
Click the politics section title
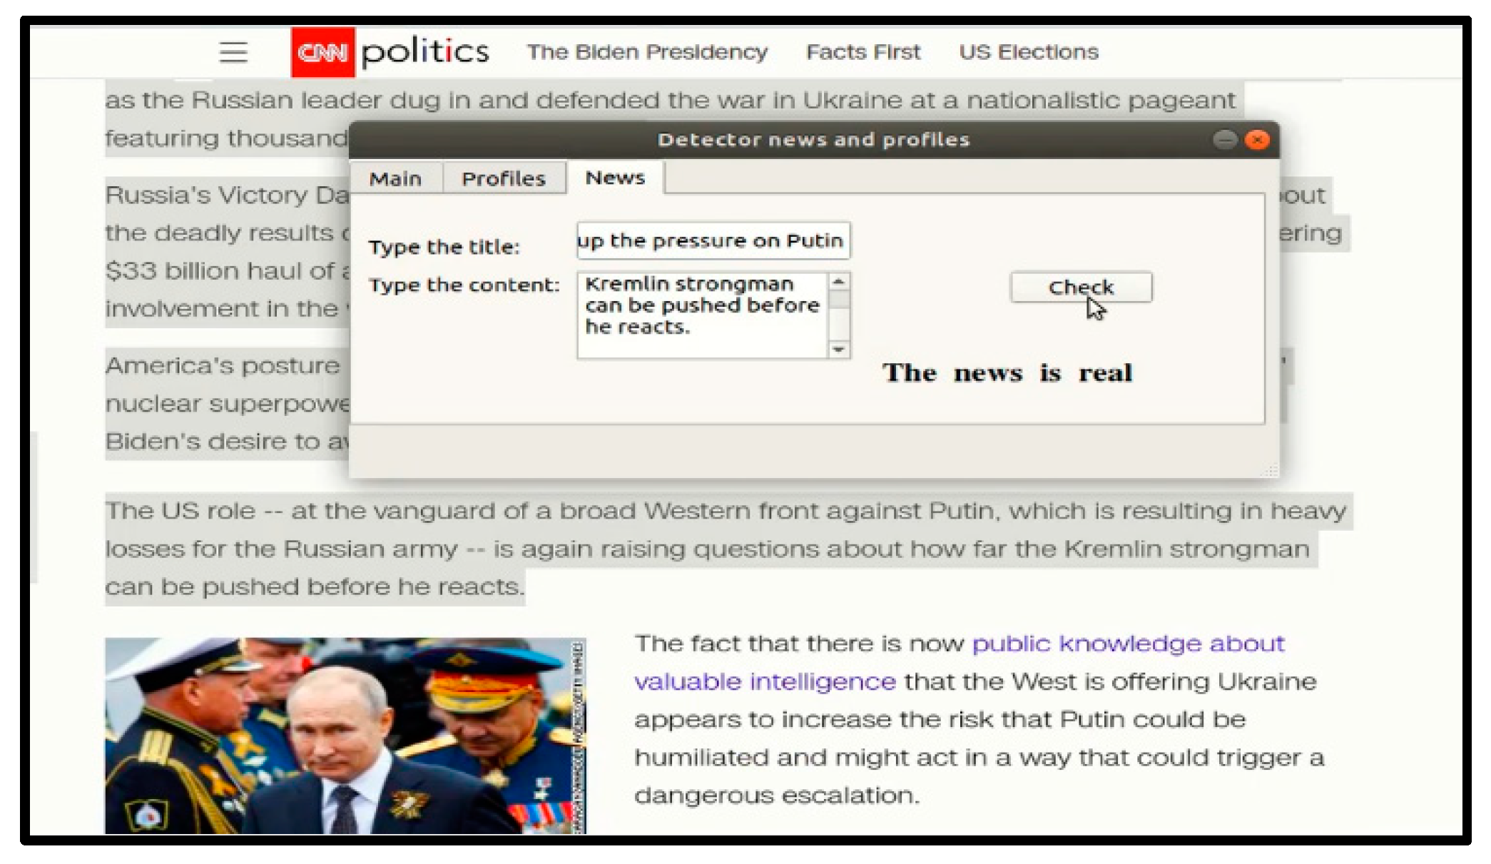[x=425, y=52]
